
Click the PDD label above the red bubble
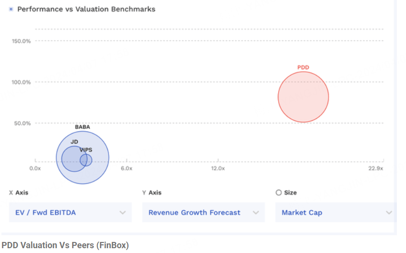pos(303,67)
